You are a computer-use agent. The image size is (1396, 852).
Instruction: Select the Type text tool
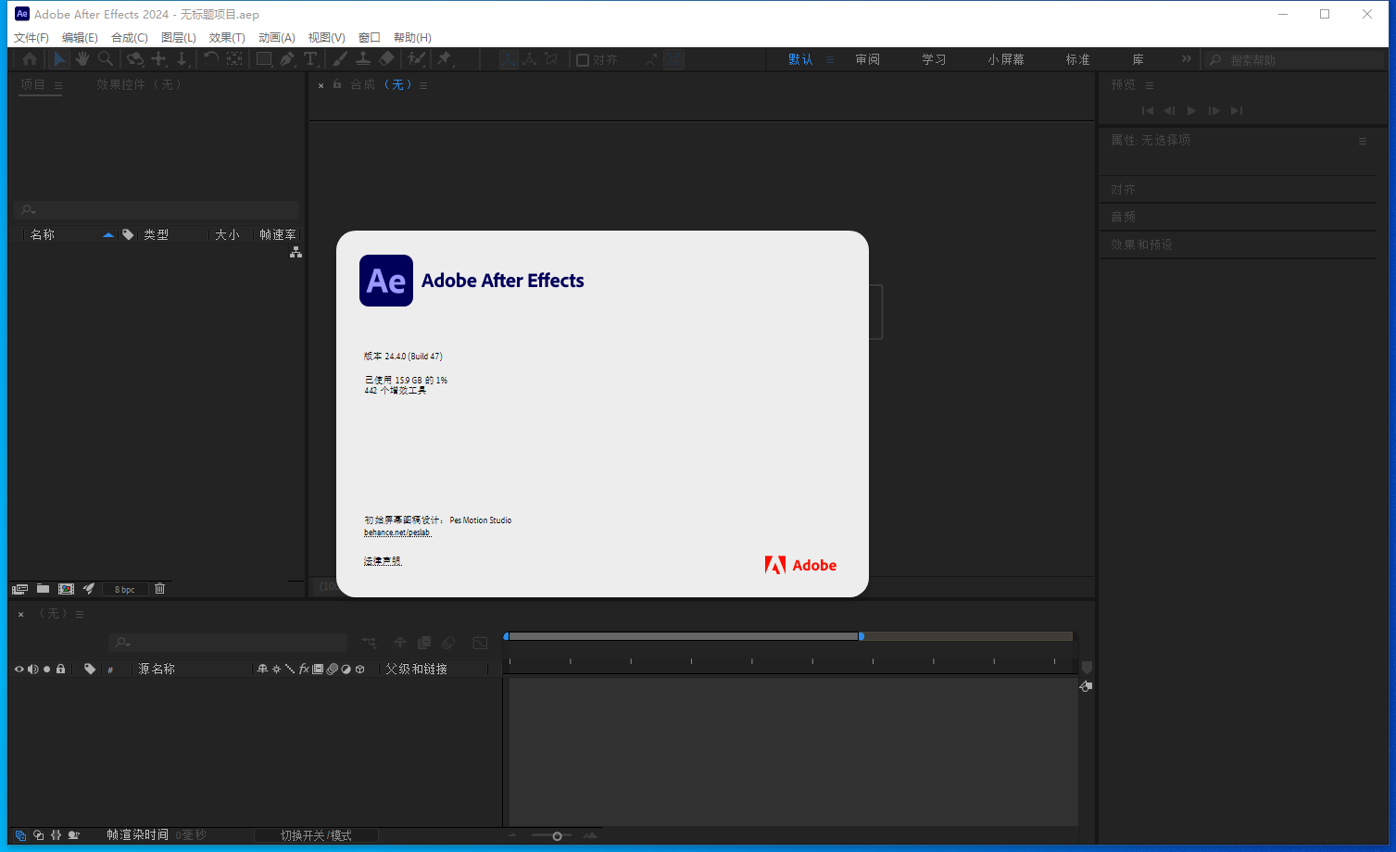click(310, 59)
